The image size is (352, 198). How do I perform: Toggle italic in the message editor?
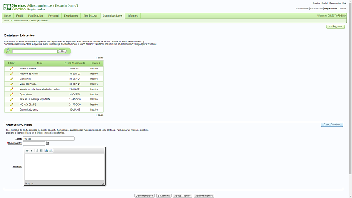pos(32,151)
